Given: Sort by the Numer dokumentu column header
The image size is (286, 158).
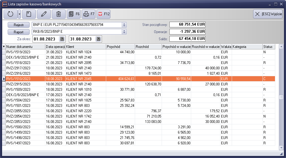Looking at the screenshot, I should (x=25, y=47).
